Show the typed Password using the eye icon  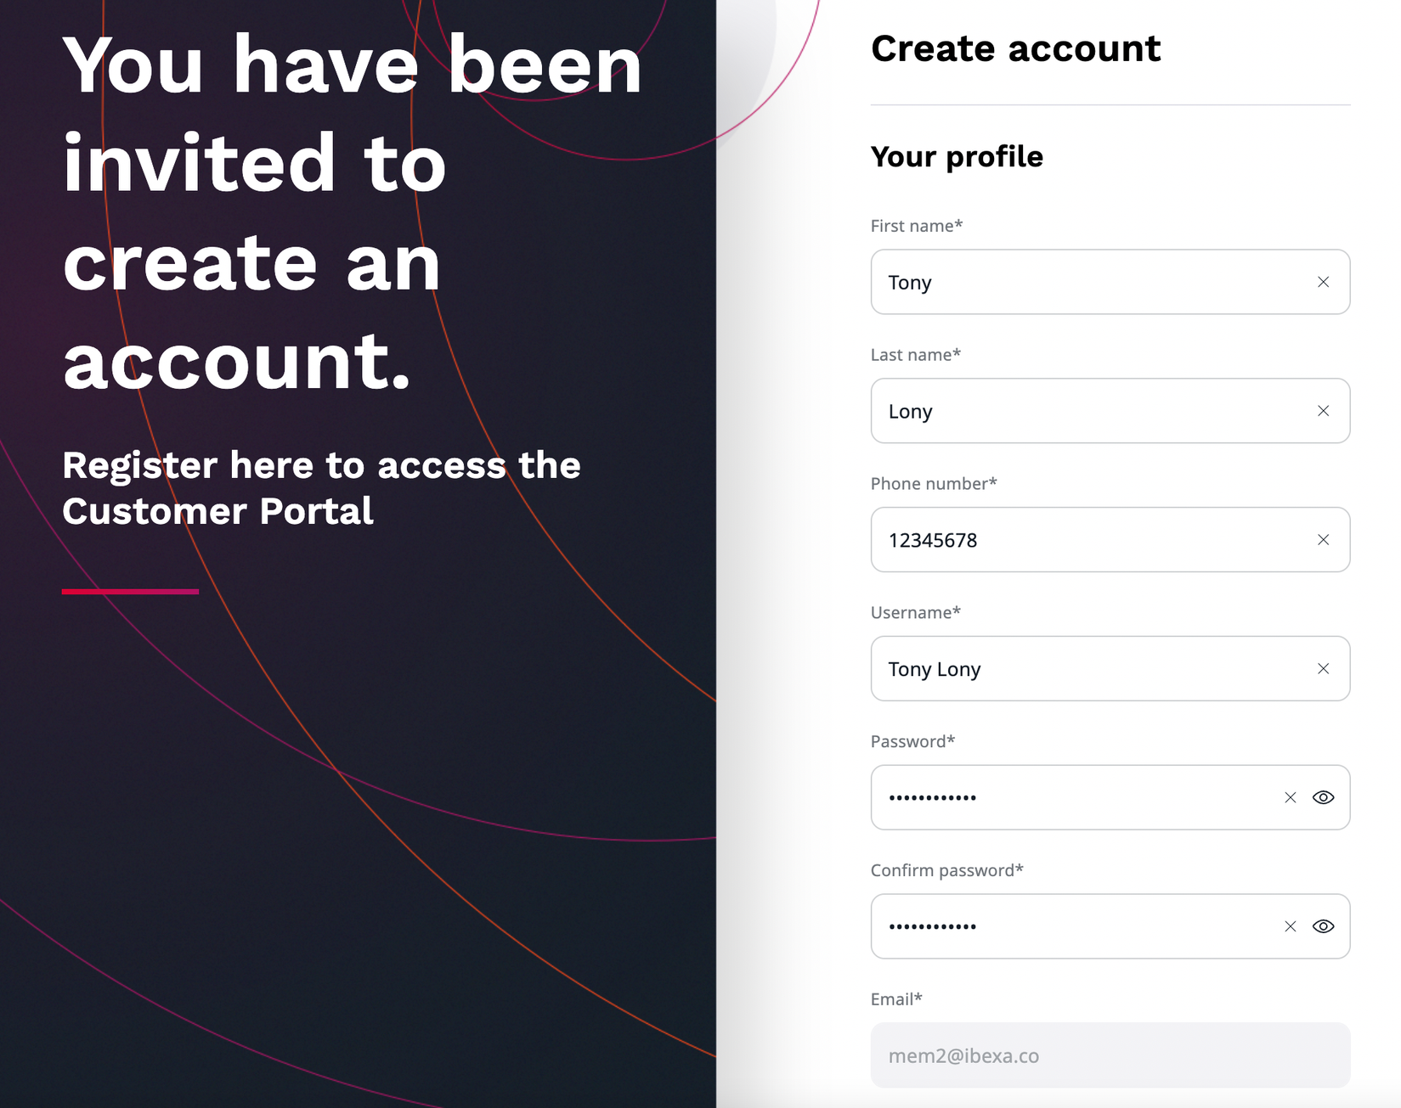pos(1322,796)
